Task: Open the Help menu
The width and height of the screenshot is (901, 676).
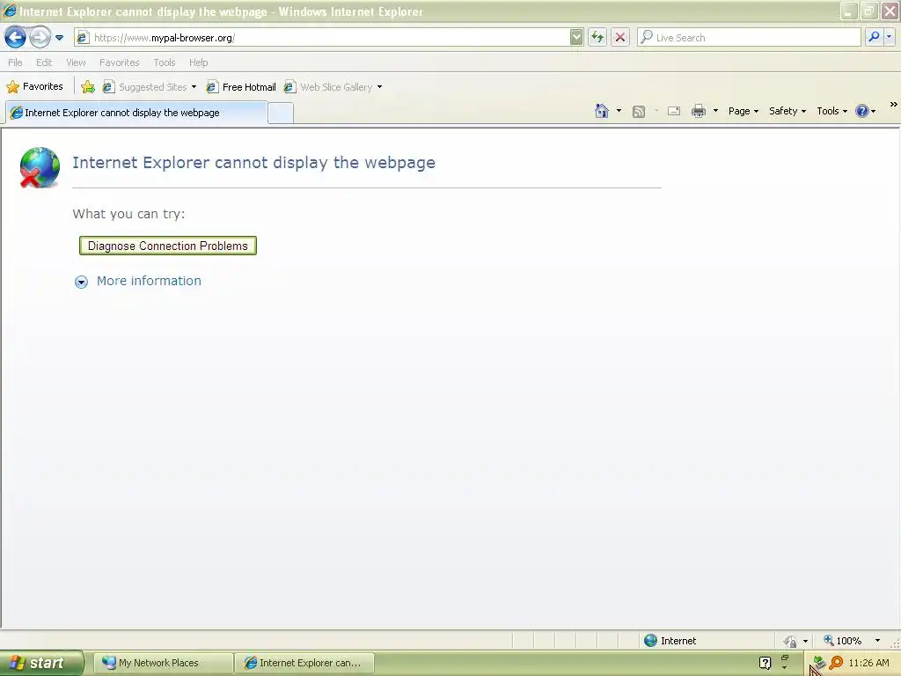Action: (x=199, y=62)
